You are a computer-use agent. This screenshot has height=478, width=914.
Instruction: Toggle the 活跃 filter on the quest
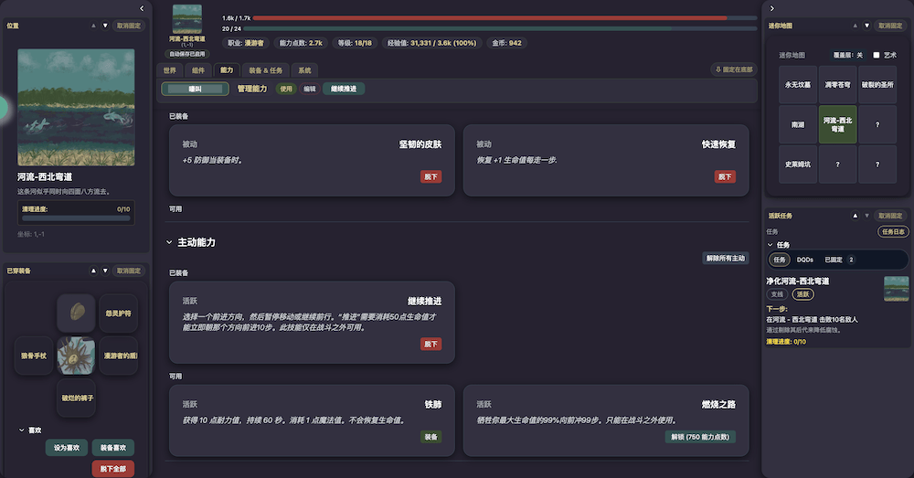(x=802, y=294)
